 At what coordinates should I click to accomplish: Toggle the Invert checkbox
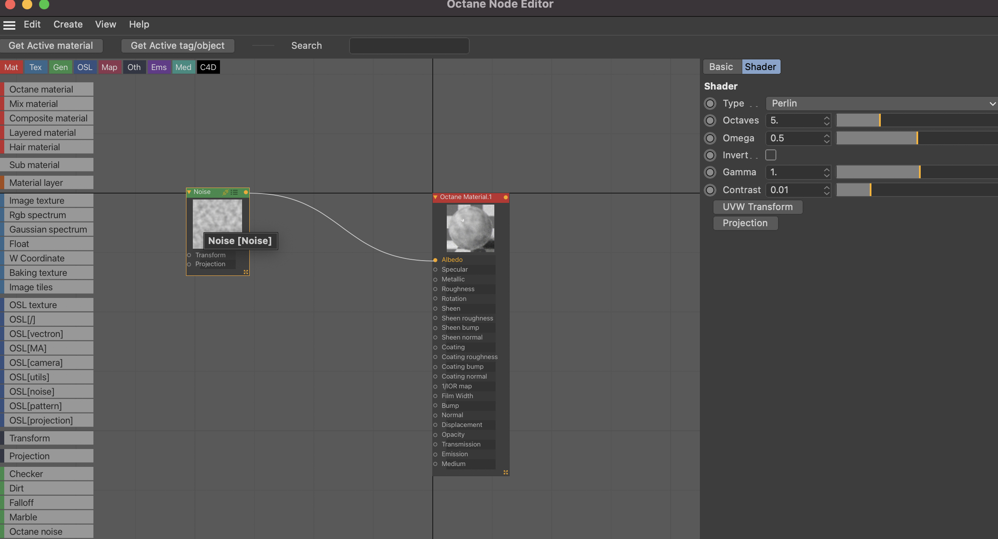pos(771,155)
